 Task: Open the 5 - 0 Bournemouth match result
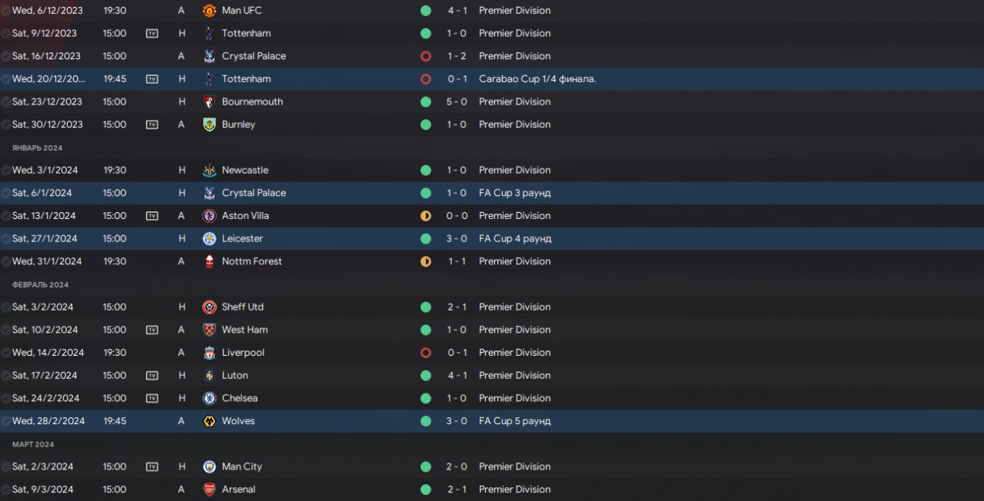pyautogui.click(x=457, y=101)
